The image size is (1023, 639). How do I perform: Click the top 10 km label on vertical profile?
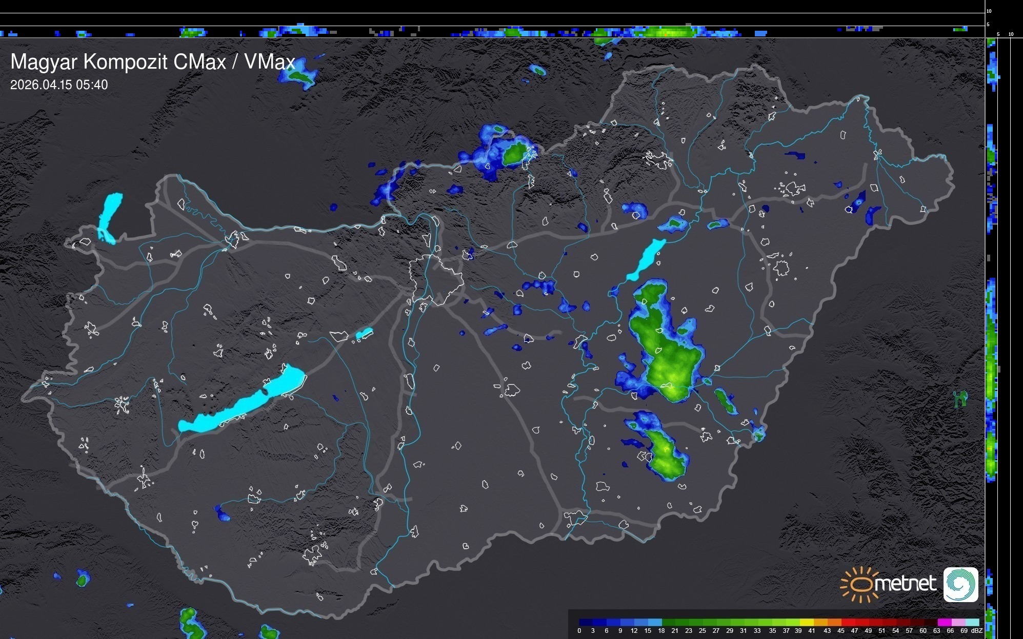pos(989,11)
